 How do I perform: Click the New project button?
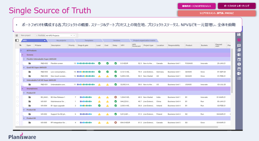[26, 35]
